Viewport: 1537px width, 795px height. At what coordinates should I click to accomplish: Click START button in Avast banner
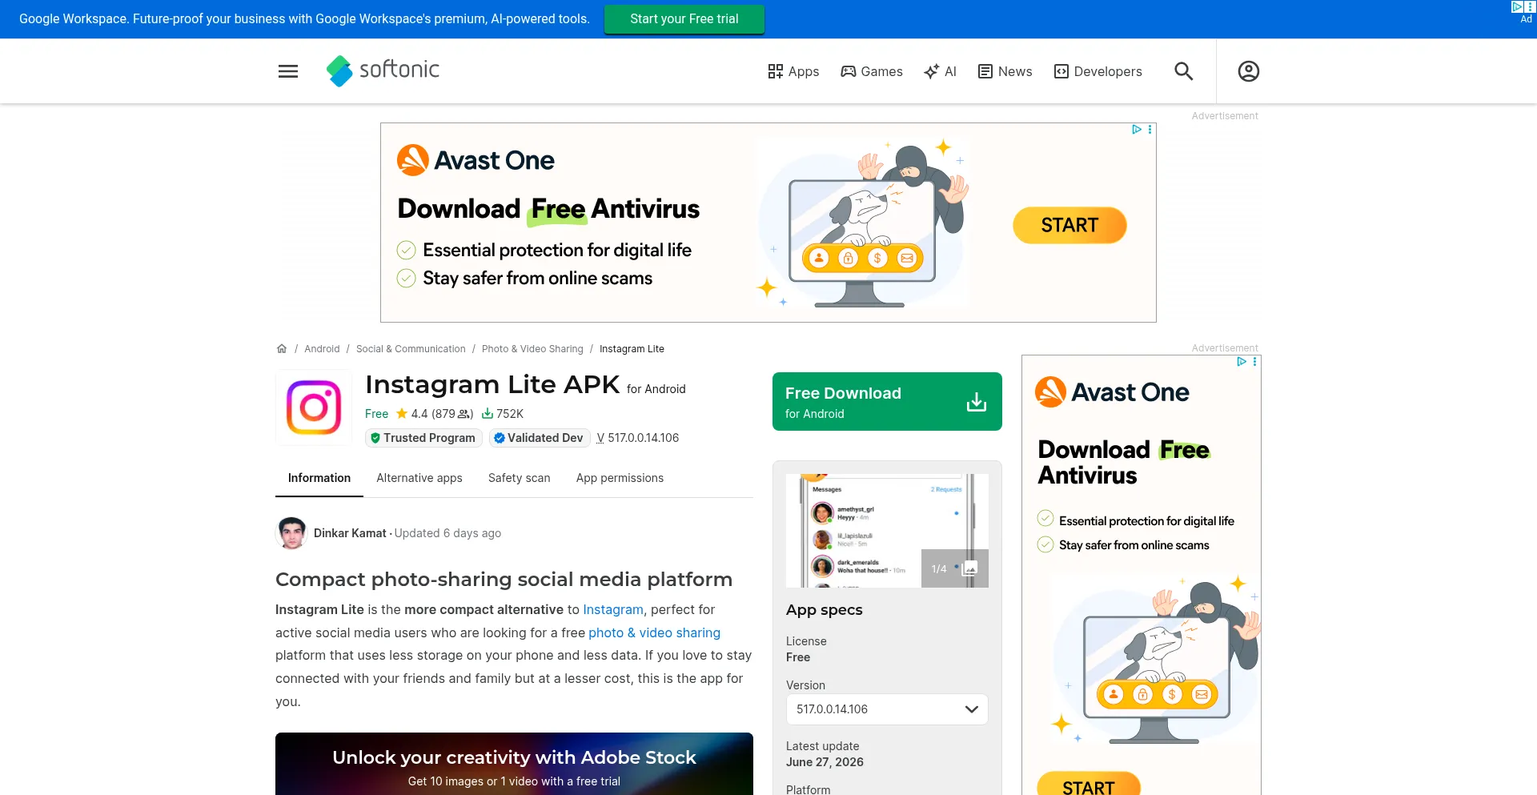(x=1069, y=225)
